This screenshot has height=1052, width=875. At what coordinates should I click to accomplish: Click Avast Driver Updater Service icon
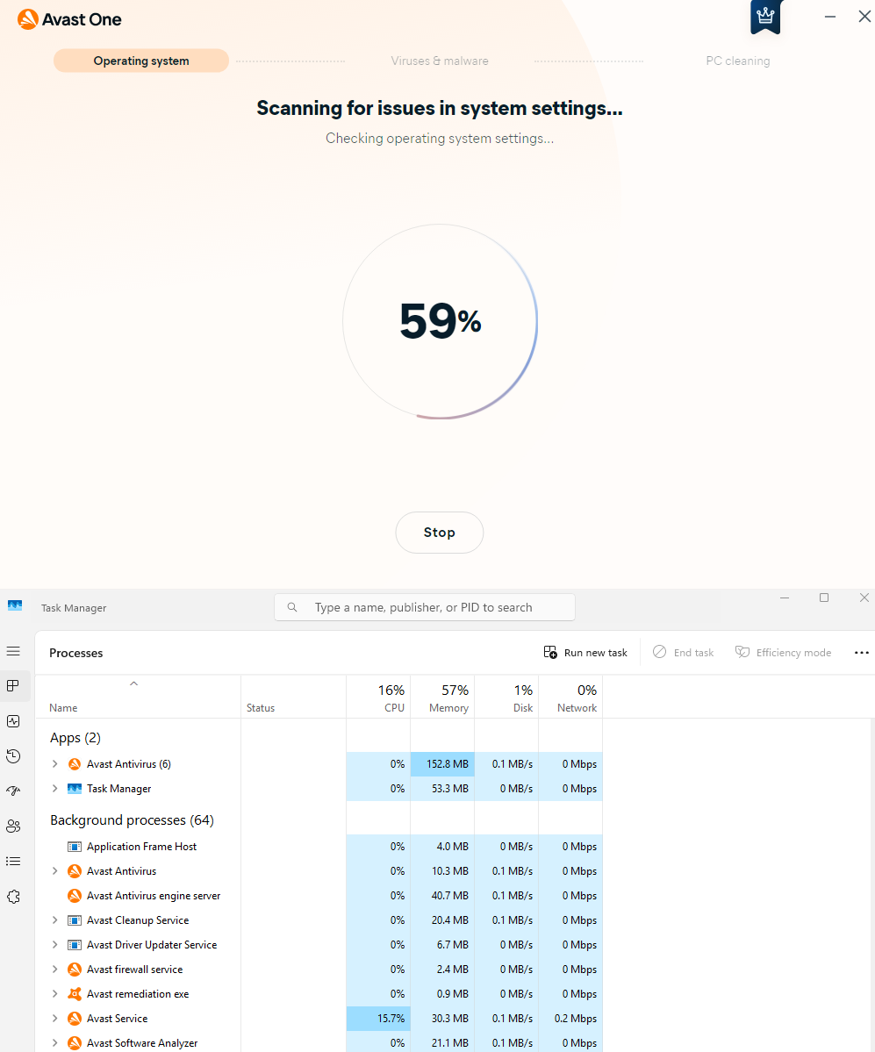[75, 945]
